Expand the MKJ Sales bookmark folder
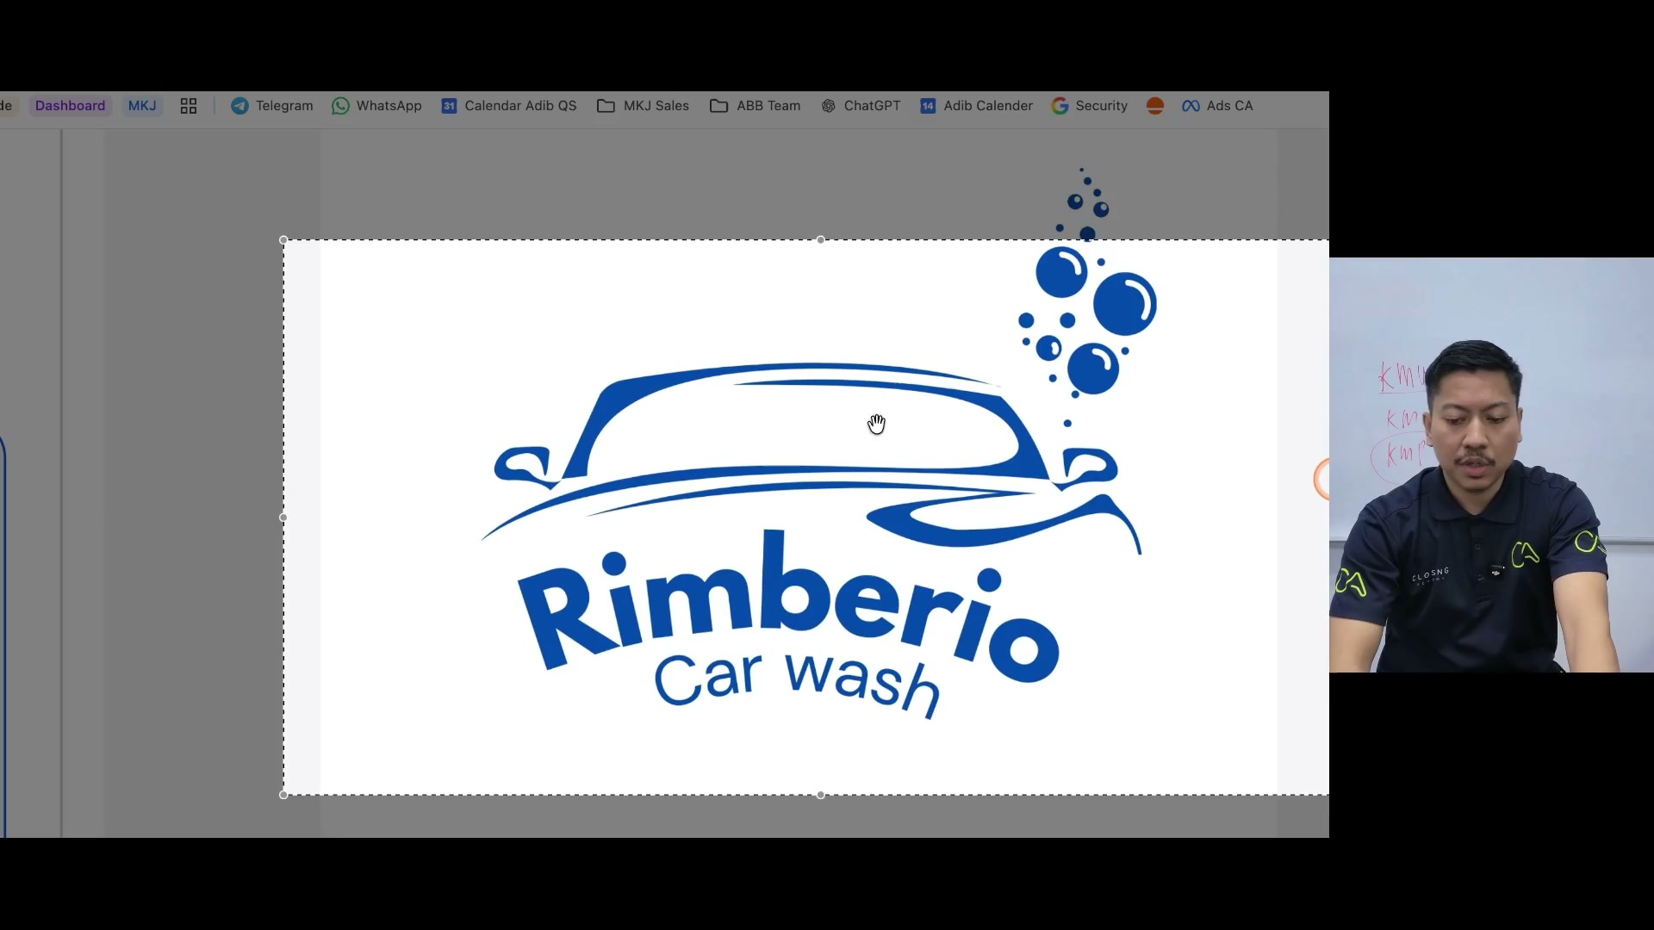Image resolution: width=1654 pixels, height=930 pixels. [x=644, y=106]
